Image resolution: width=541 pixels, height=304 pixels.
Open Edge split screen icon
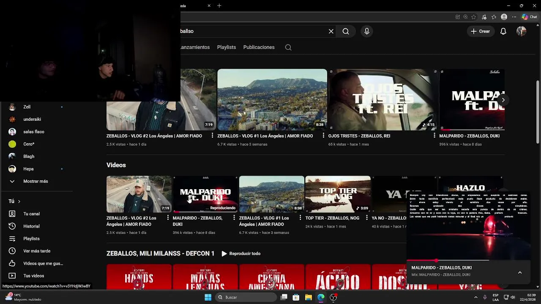tap(458, 17)
